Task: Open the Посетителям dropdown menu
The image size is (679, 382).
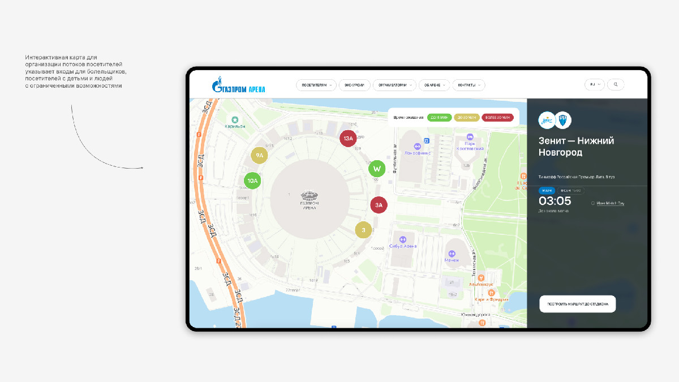Action: [316, 85]
